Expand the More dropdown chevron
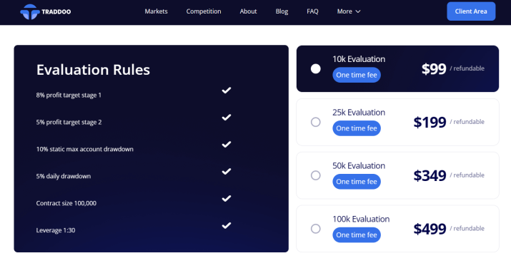This screenshot has height=258, width=511. (358, 11)
